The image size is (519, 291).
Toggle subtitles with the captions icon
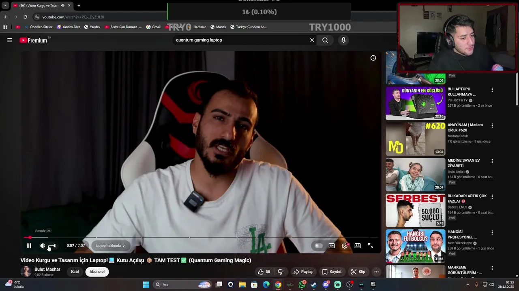(x=332, y=246)
